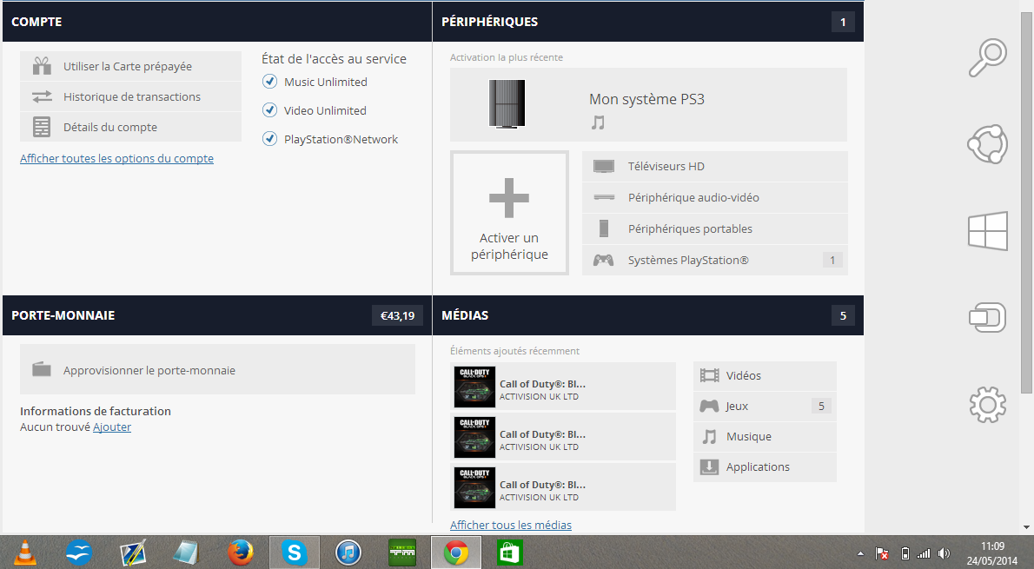Screen dimensions: 1034x569
Task: Click the PlayStation Network checkmark
Action: 269,138
